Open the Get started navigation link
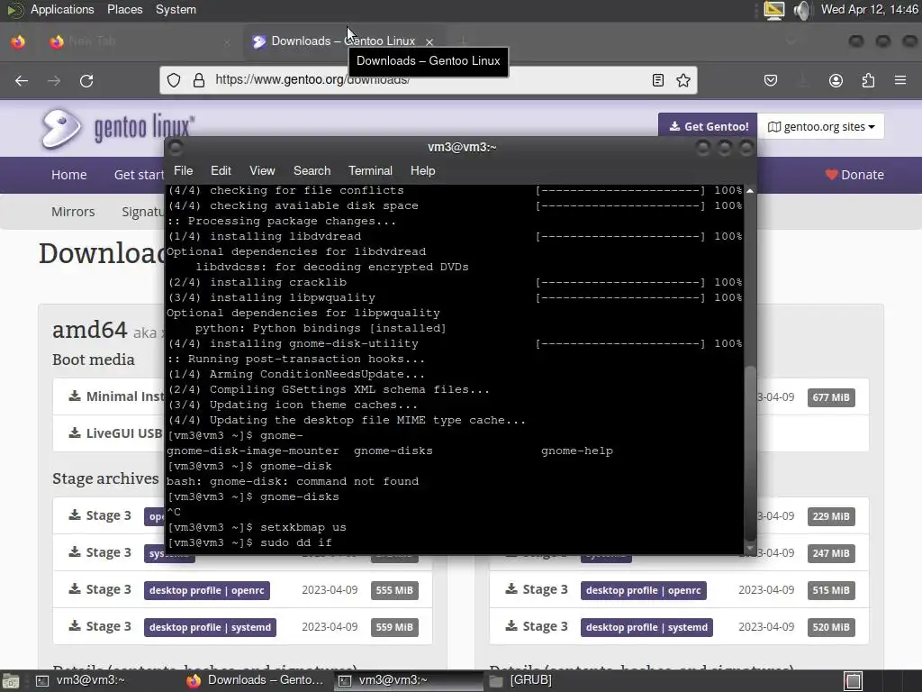 139,175
